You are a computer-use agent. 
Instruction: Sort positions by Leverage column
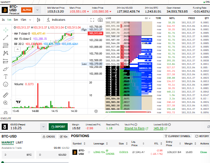pos(100,144)
